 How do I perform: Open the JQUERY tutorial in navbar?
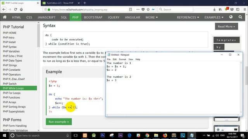114,17
